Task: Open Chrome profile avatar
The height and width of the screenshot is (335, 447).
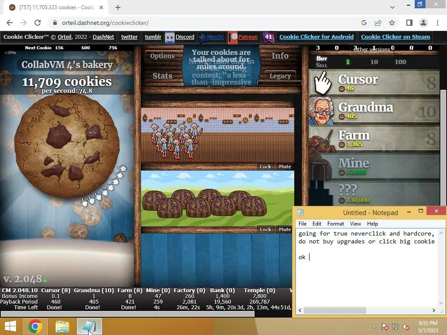Action: [423, 23]
